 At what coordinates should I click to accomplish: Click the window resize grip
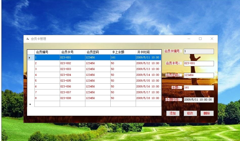tap(216, 122)
